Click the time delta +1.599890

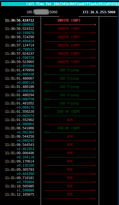(x=25, y=190)
